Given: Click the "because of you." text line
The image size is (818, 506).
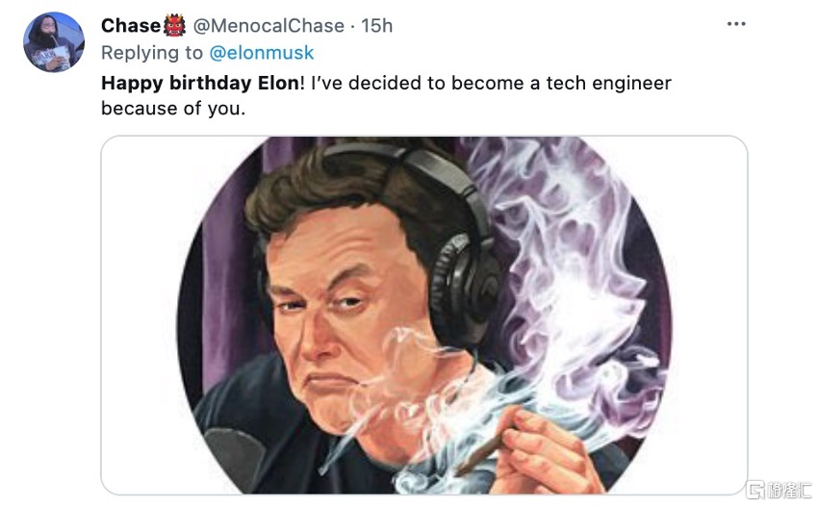Looking at the screenshot, I should (173, 108).
